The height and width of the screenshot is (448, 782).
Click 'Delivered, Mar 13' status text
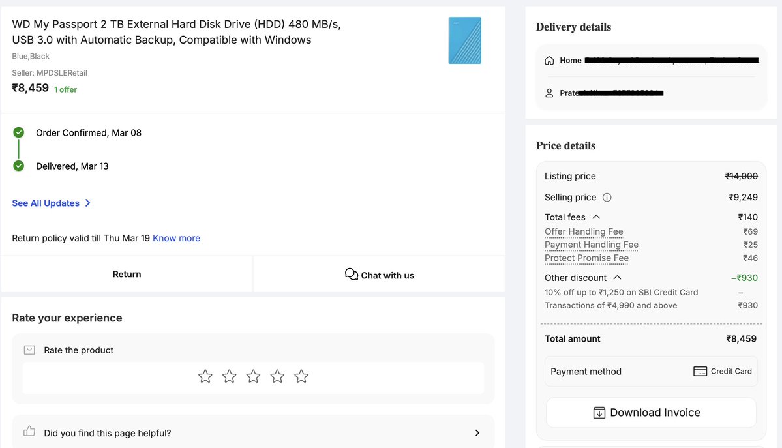[72, 166]
